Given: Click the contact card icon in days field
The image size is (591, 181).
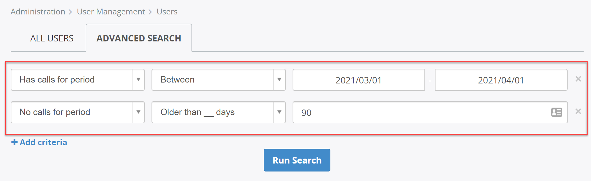Looking at the screenshot, I should pyautogui.click(x=557, y=112).
